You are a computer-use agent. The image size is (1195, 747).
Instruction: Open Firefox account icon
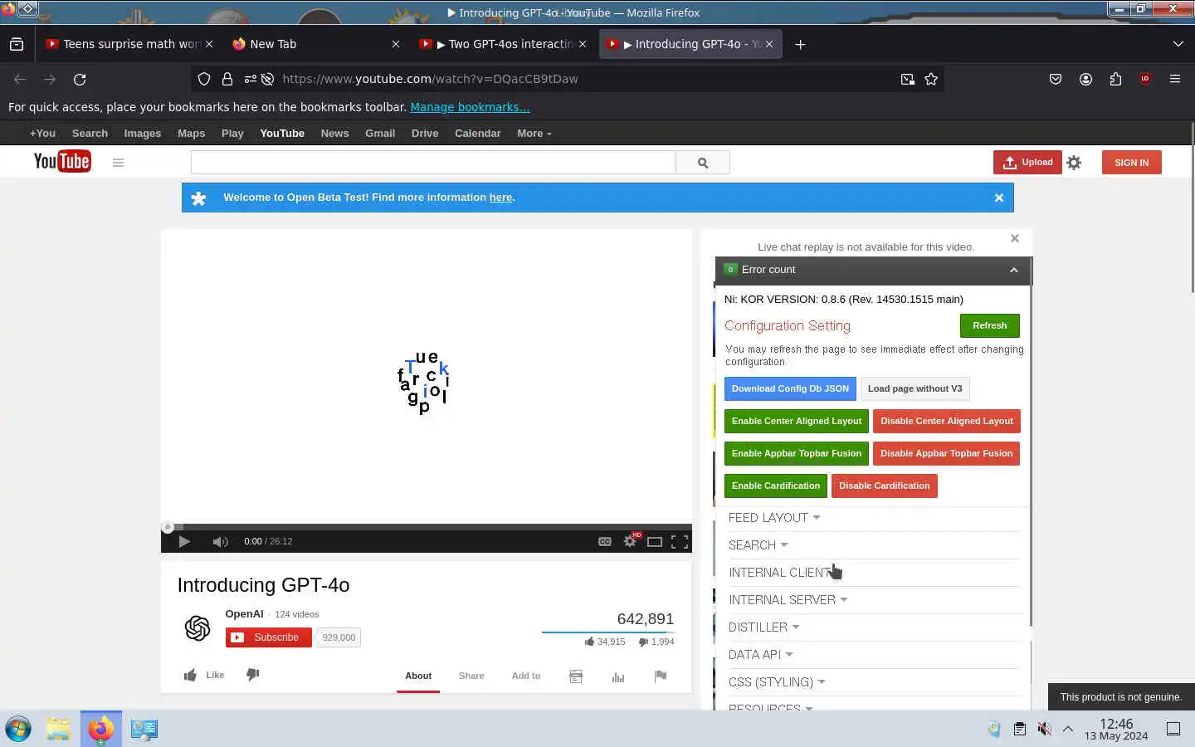[x=1085, y=79]
